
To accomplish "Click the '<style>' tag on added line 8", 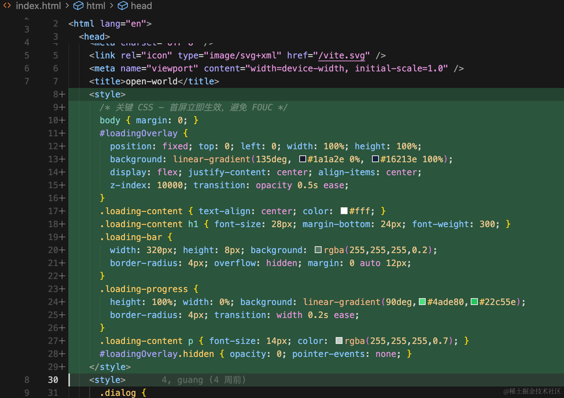I will (107, 94).
